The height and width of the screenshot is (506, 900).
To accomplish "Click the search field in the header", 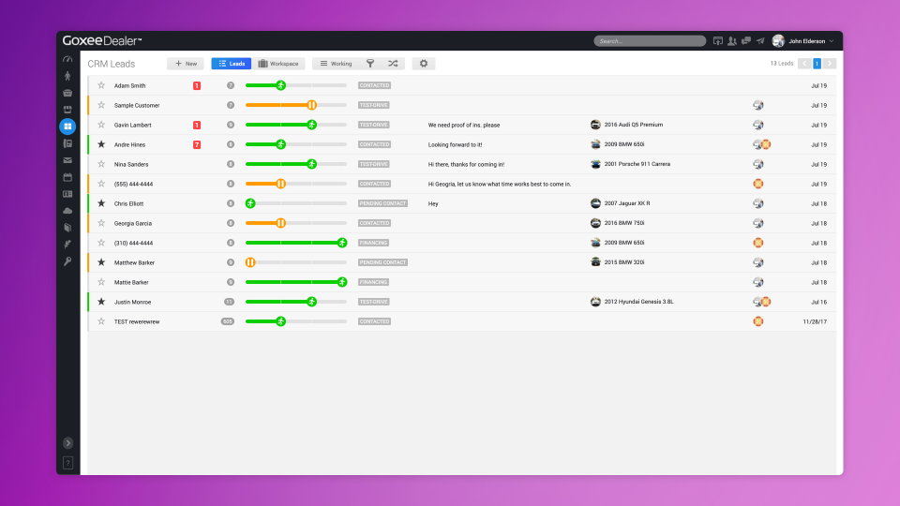I will click(650, 40).
